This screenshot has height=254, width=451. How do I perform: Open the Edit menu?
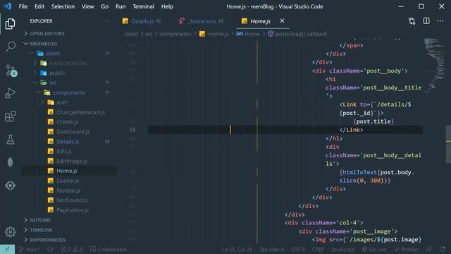pos(39,6)
